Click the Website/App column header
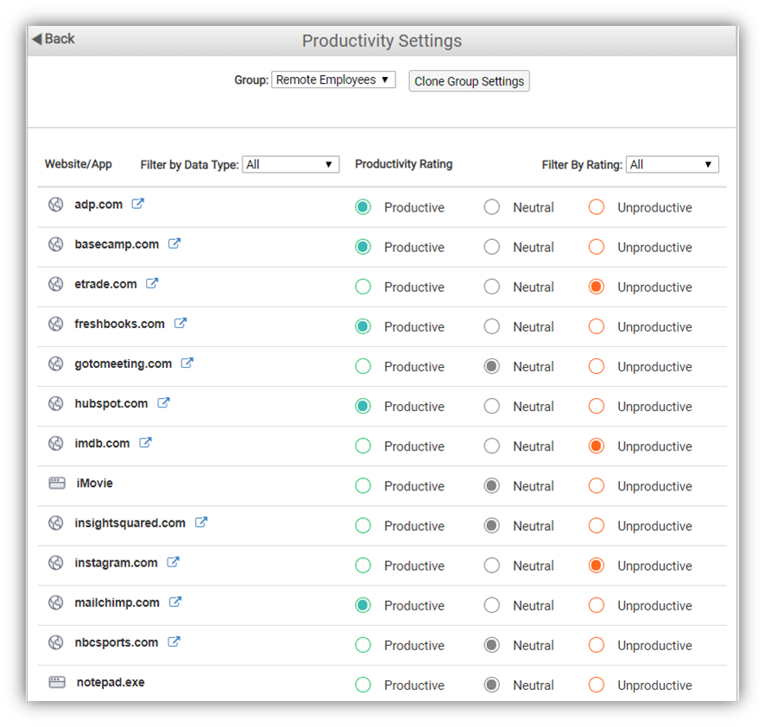 coord(79,164)
